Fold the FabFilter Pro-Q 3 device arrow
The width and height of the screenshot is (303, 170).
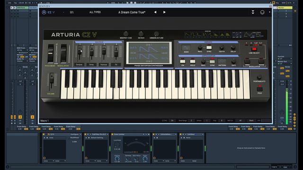coord(88,134)
